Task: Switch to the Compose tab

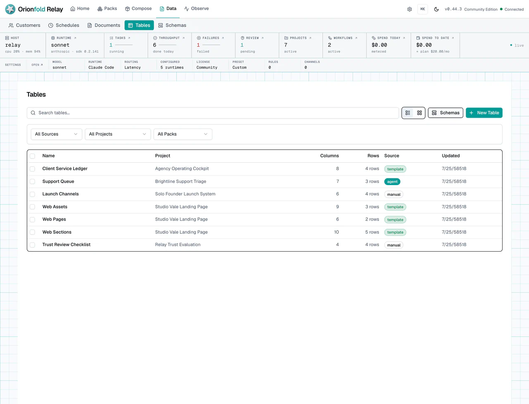Action: pos(138,9)
